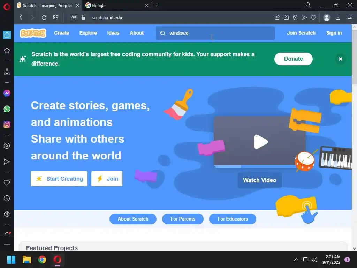Open the Explore menu item
The image size is (357, 268).
[88, 33]
